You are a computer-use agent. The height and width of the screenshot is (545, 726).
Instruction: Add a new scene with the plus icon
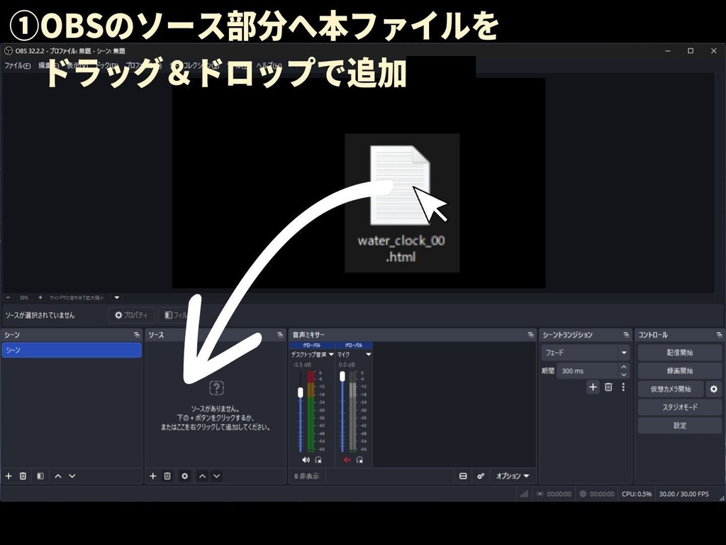pos(9,476)
